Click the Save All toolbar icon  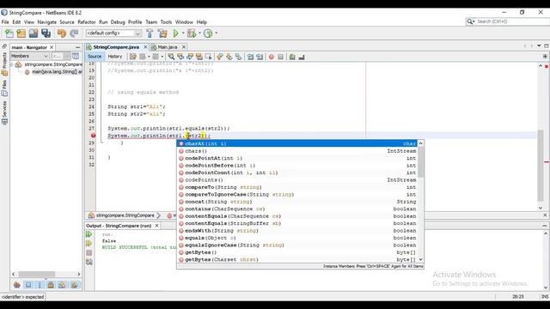[x=46, y=33]
